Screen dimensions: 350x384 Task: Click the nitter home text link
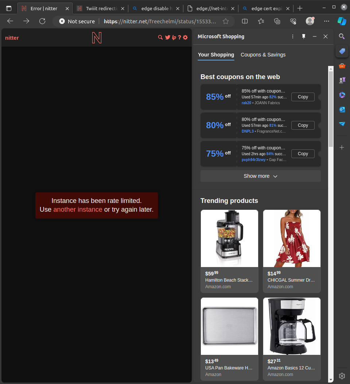[x=12, y=38]
